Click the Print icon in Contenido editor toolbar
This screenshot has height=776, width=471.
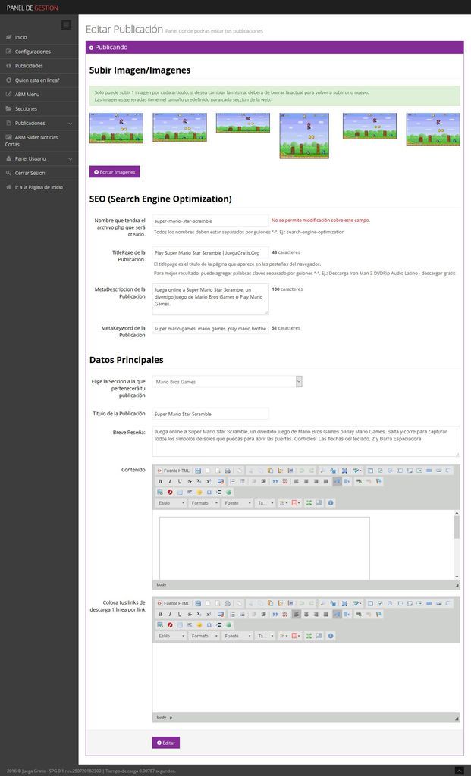point(228,471)
